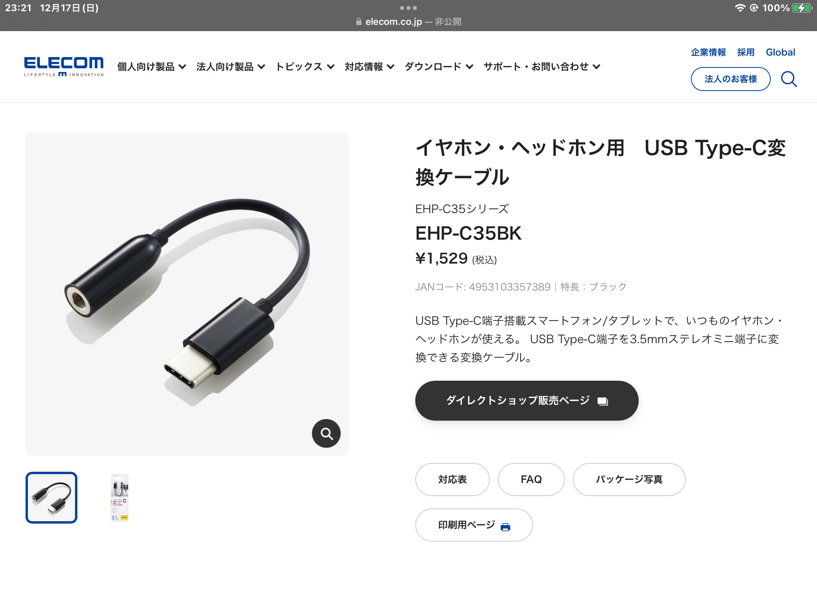Open the ダウンロード menu
The width and height of the screenshot is (817, 613).
click(x=439, y=67)
